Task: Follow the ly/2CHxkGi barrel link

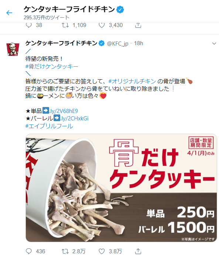Action: (x=74, y=119)
